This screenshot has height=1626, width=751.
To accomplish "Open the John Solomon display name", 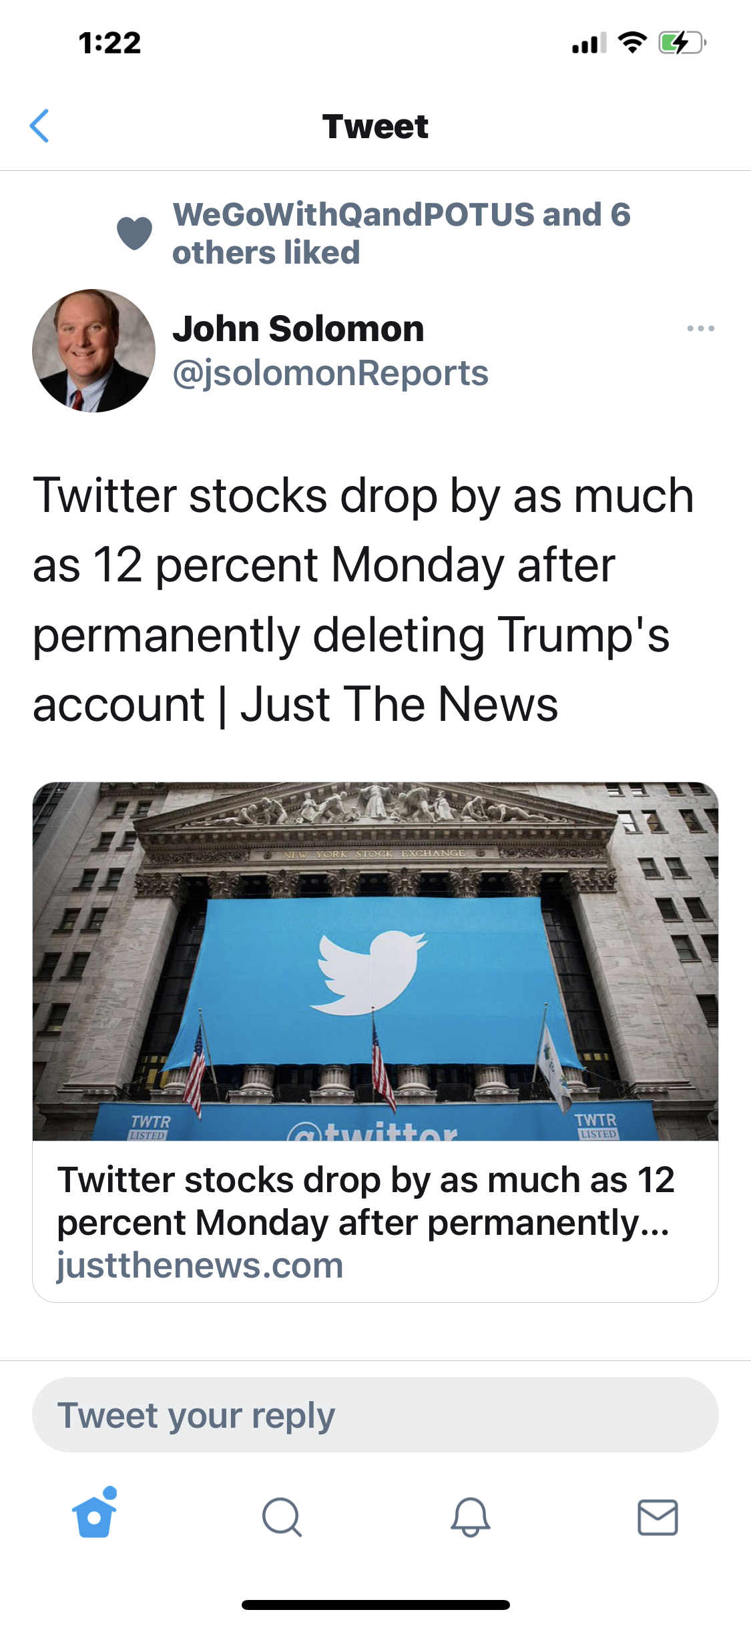I will tap(298, 329).
